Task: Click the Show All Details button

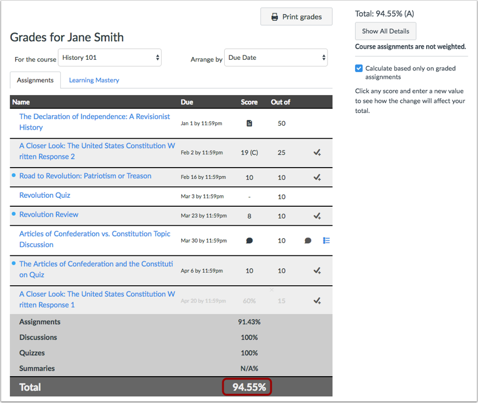Action: 385,31
